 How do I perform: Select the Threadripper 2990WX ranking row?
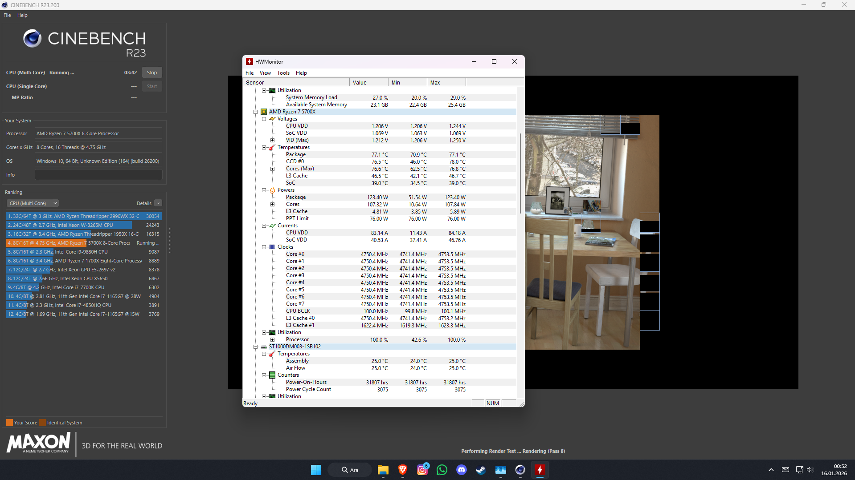tap(84, 216)
